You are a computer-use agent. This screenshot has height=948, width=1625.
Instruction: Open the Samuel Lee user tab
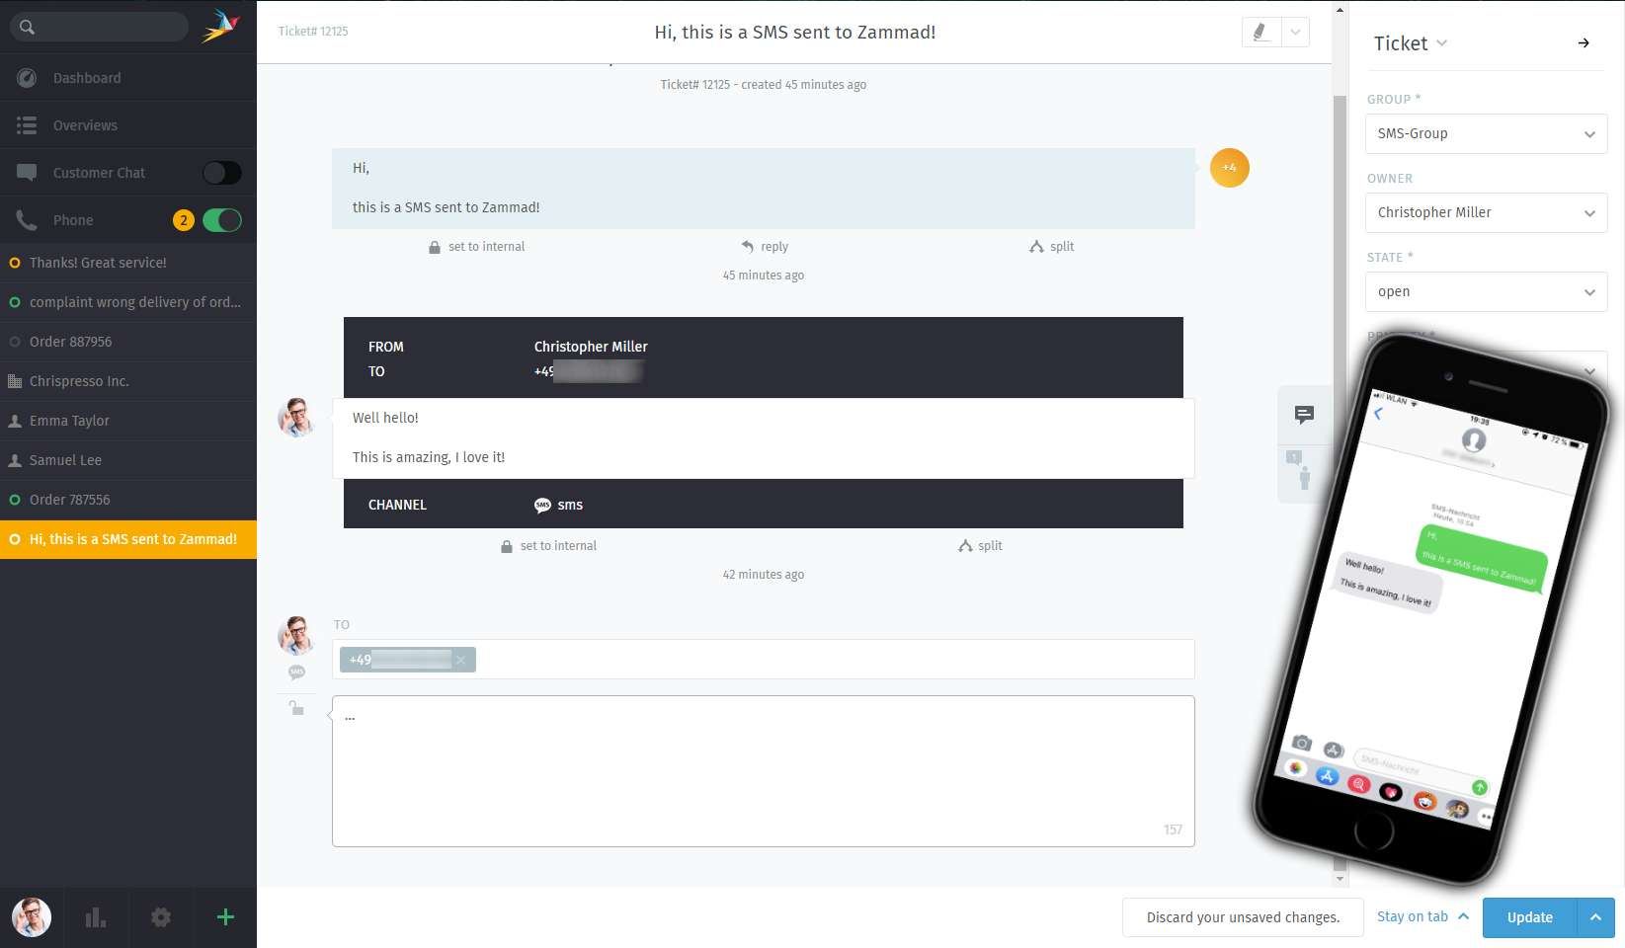point(128,460)
